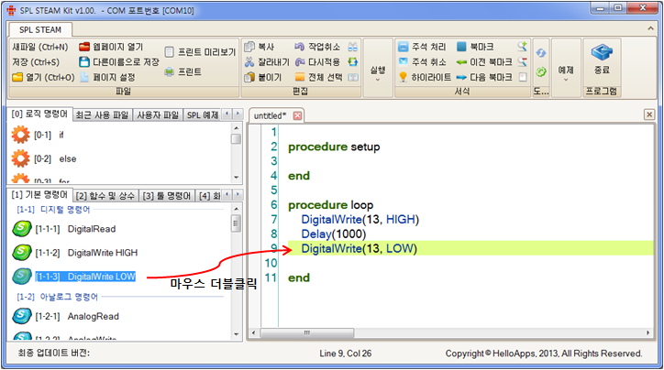Viewport: 664px width, 370px height.
Task: Switch to [0] 로직 명령어 tab
Action: [x=39, y=114]
